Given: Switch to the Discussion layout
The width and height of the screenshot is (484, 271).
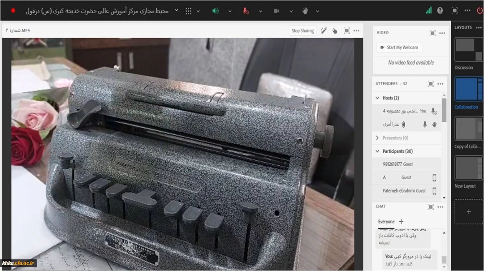Looking at the screenshot, I should tap(468, 50).
